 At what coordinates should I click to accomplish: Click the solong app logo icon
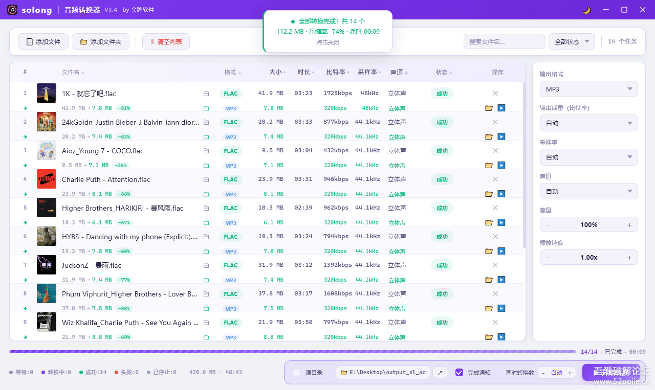tap(12, 10)
